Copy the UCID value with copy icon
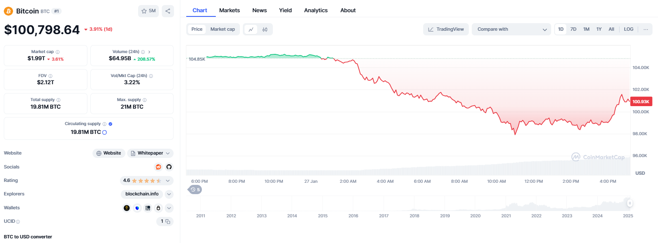This screenshot has height=243, width=658. tap(168, 222)
